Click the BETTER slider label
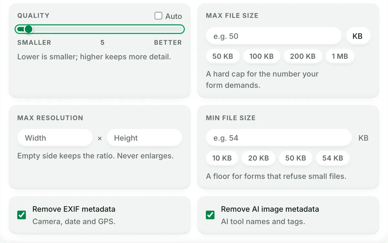Viewport: 388px width, 243px height. click(x=168, y=43)
